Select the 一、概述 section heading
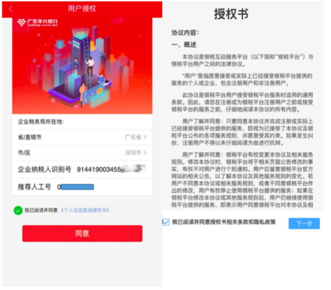Viewport: 331px width, 290px height. (x=184, y=45)
